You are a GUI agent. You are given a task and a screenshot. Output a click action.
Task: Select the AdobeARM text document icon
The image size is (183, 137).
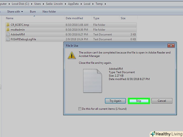(8, 34)
